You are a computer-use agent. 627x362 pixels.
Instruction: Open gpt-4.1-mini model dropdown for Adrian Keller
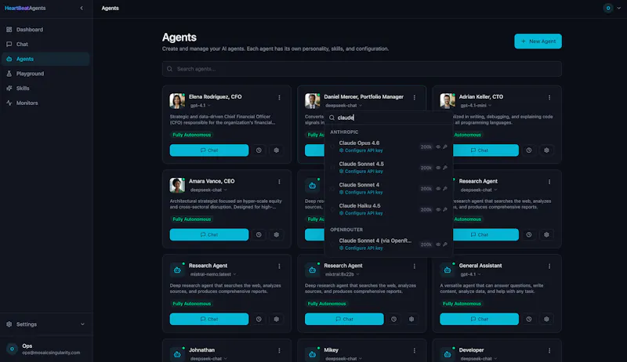tap(476, 106)
